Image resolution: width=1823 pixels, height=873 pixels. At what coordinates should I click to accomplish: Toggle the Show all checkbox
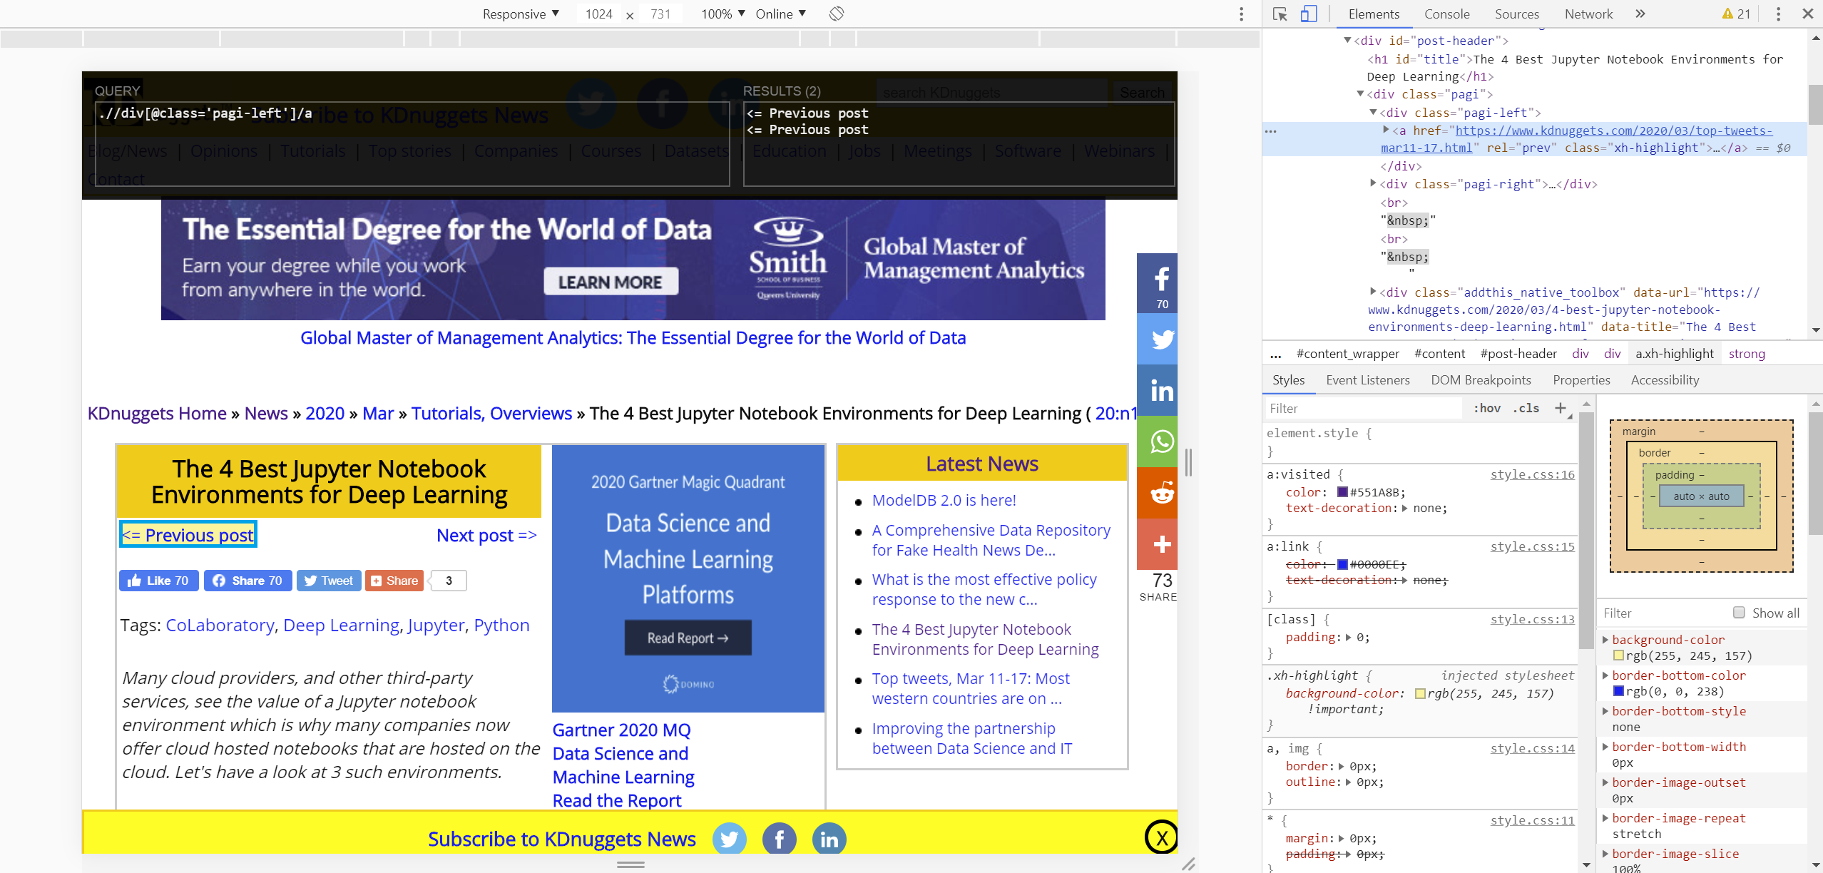1739,613
